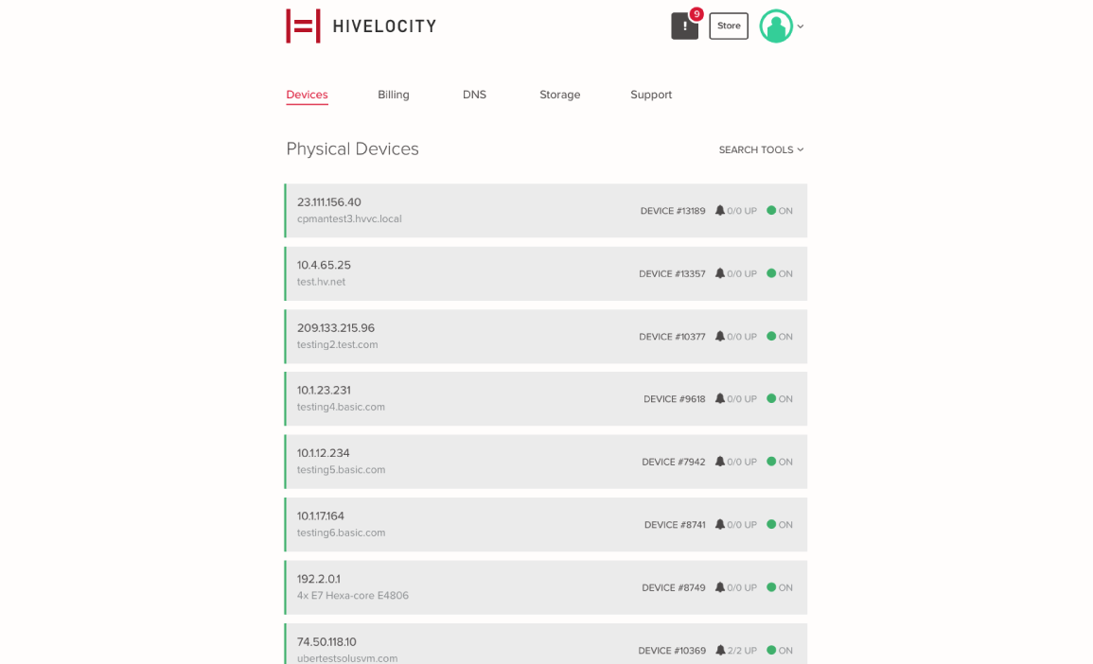Screen dimensions: 1093x664
Task: Open the alerts notification icon with badge 9
Action: (684, 26)
